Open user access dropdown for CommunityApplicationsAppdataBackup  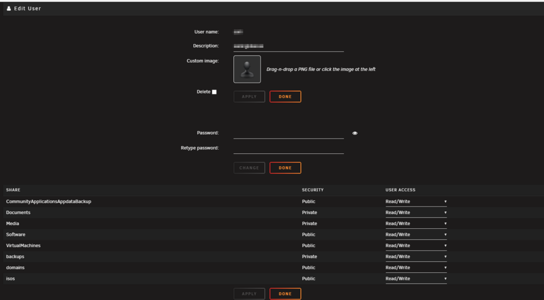(416, 202)
